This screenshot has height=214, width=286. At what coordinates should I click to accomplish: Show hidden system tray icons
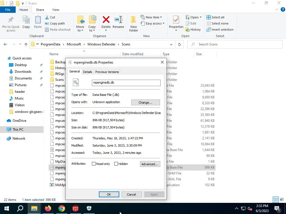[x=236, y=208]
